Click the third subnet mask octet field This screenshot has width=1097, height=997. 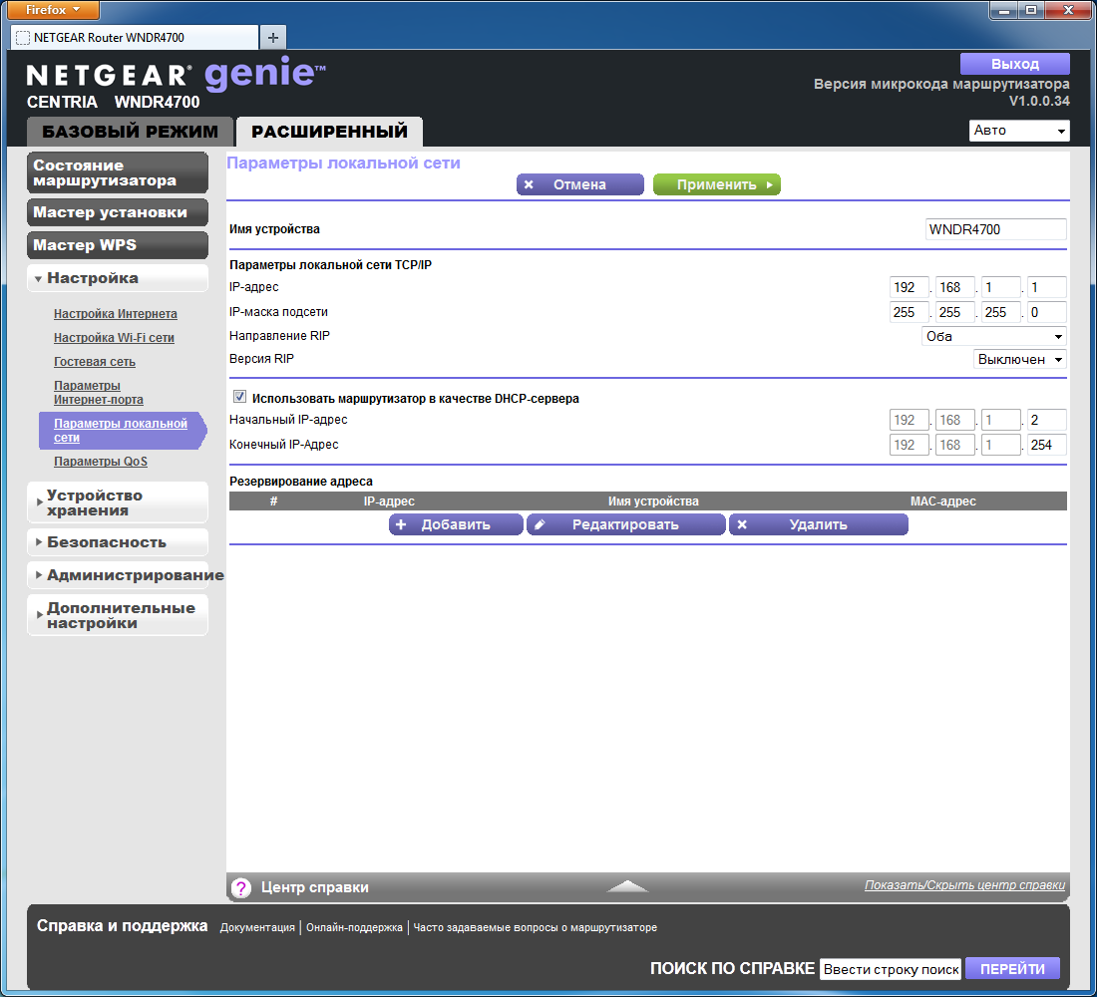point(1000,312)
